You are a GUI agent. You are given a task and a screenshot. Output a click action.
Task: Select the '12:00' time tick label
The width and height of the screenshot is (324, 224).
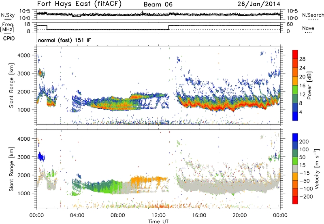click(158, 216)
